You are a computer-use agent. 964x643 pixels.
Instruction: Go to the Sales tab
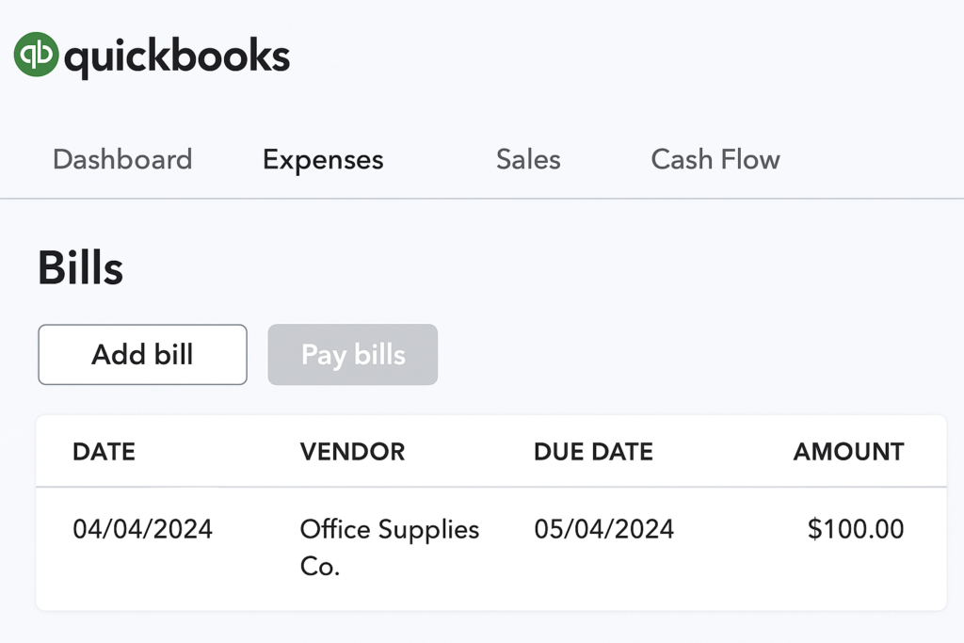click(528, 159)
